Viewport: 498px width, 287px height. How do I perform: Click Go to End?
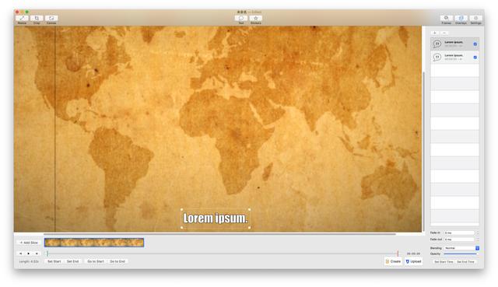(x=117, y=261)
